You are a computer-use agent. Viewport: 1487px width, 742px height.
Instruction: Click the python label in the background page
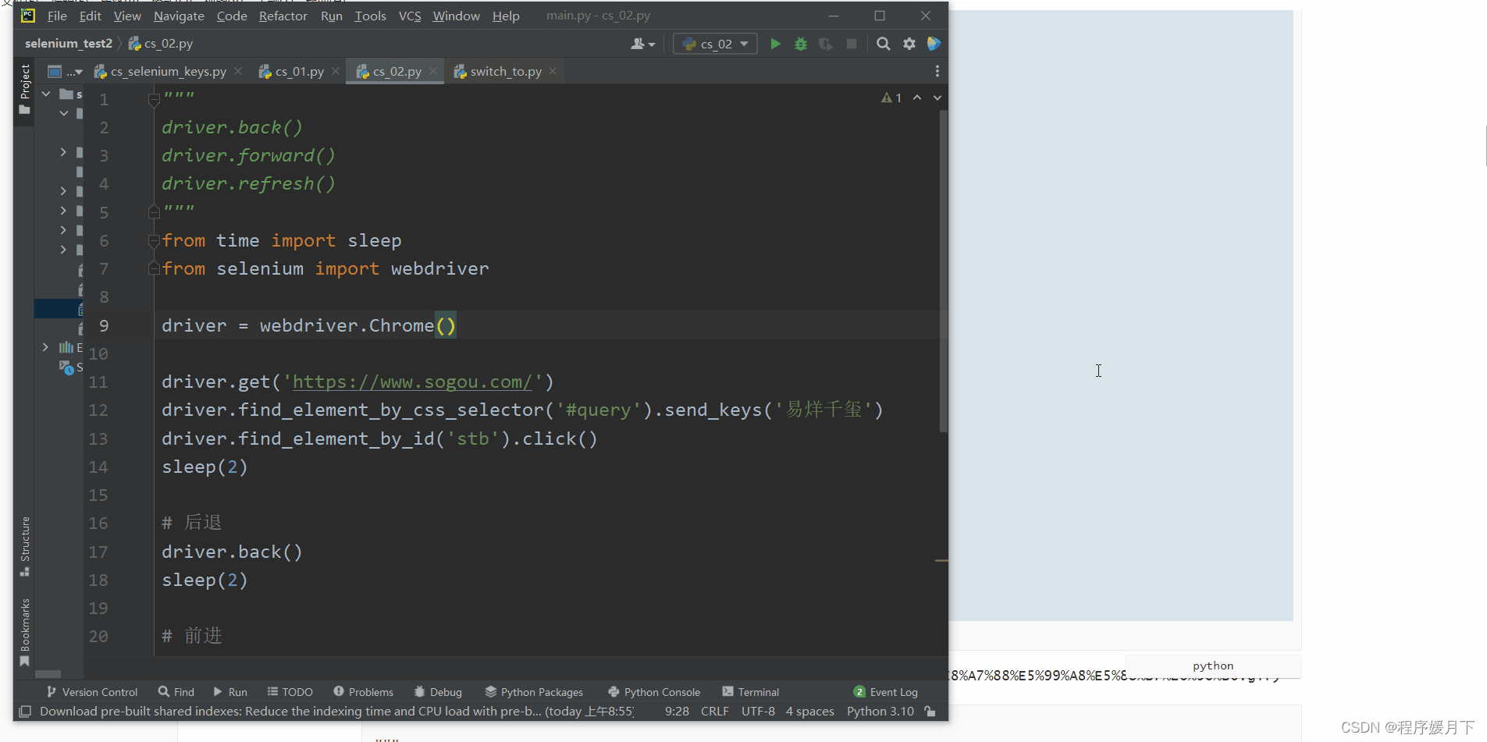point(1213,666)
